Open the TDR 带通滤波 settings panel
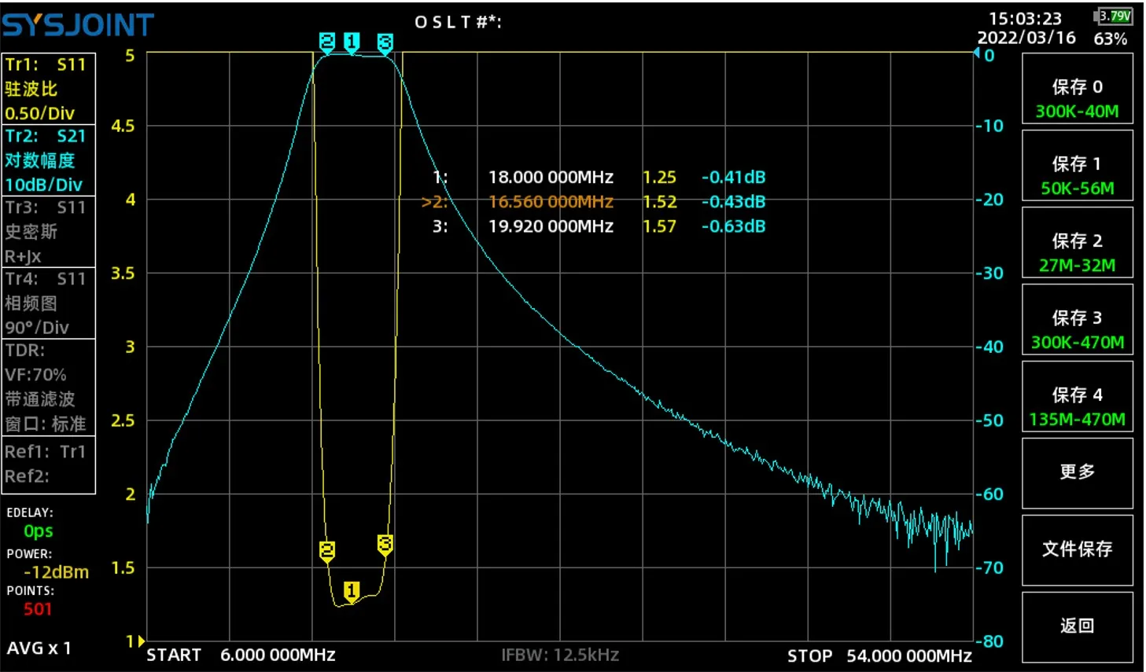The height and width of the screenshot is (672, 1146). 49,387
